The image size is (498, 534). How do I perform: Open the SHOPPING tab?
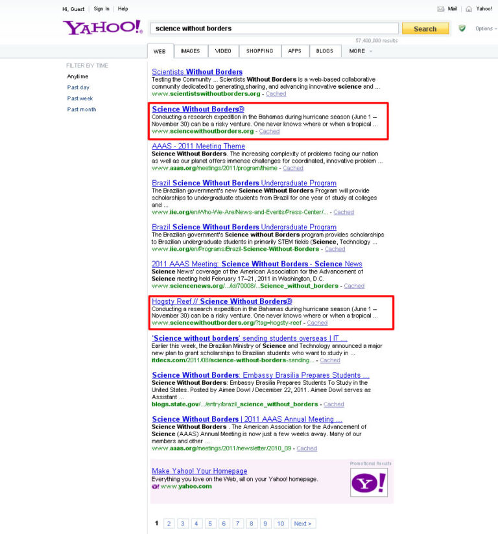tap(260, 51)
